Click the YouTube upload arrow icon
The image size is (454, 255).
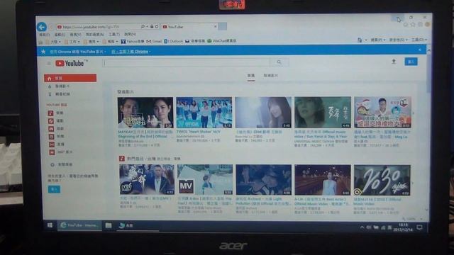tap(394, 62)
